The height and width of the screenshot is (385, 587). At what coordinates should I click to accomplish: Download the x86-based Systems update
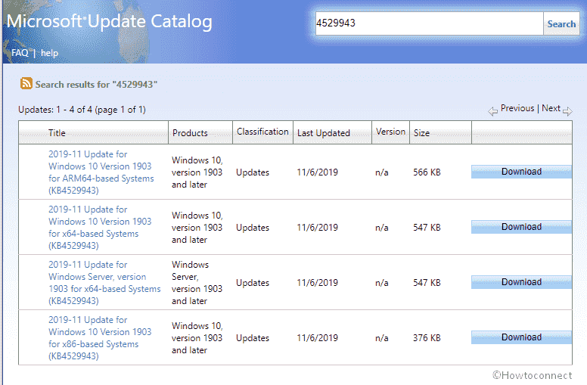[521, 337]
